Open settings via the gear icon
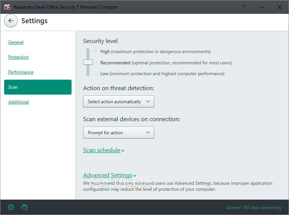The width and height of the screenshot is (289, 215). [11, 207]
